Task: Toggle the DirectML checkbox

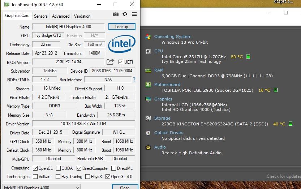Action: [113, 168]
